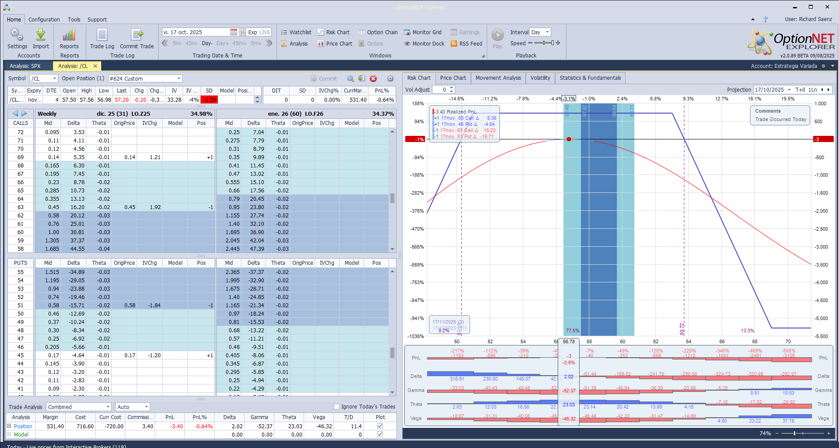Enable Ignore Today's Trades checkbox
This screenshot has width=839, height=448.
pos(337,407)
